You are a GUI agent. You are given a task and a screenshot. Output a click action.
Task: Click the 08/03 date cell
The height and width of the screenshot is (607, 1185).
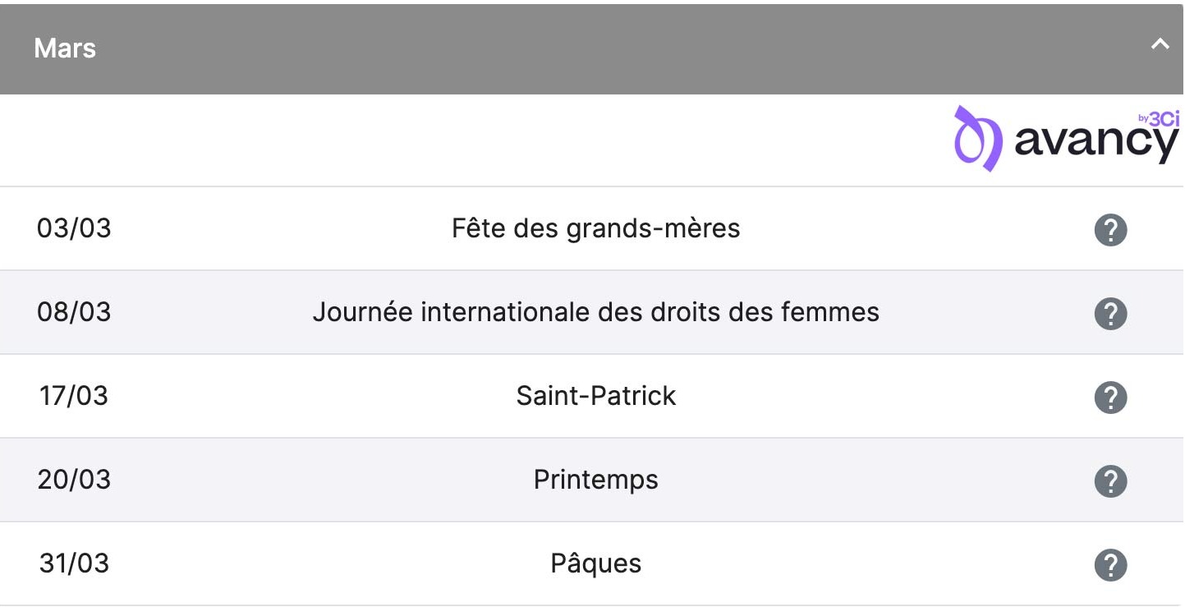(x=74, y=312)
